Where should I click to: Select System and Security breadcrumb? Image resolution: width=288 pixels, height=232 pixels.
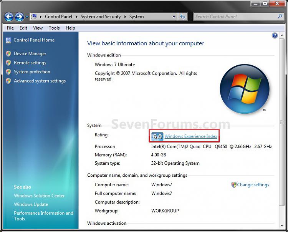pyautogui.click(x=101, y=17)
